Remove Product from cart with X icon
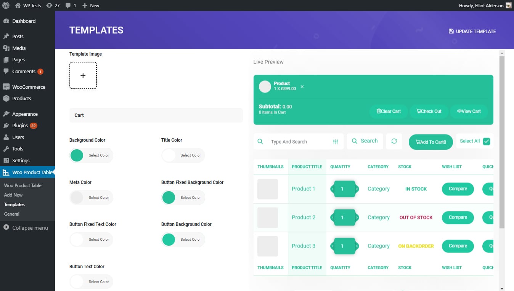The width and height of the screenshot is (514, 291). [302, 87]
